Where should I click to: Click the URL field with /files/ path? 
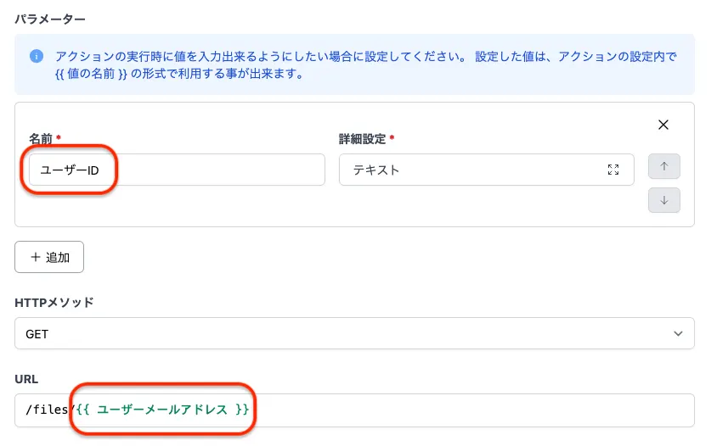(354, 410)
